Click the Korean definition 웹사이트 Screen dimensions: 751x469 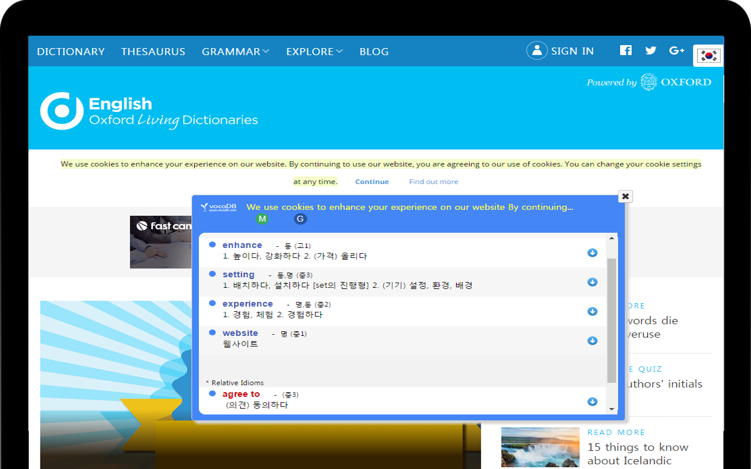click(x=241, y=344)
